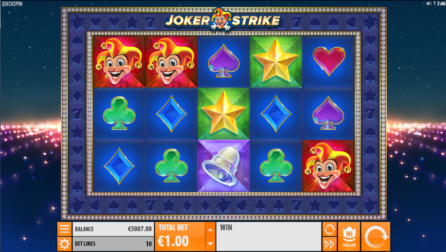Decrease total bet with down arrow
Screen dimensions: 446x252
click(210, 244)
